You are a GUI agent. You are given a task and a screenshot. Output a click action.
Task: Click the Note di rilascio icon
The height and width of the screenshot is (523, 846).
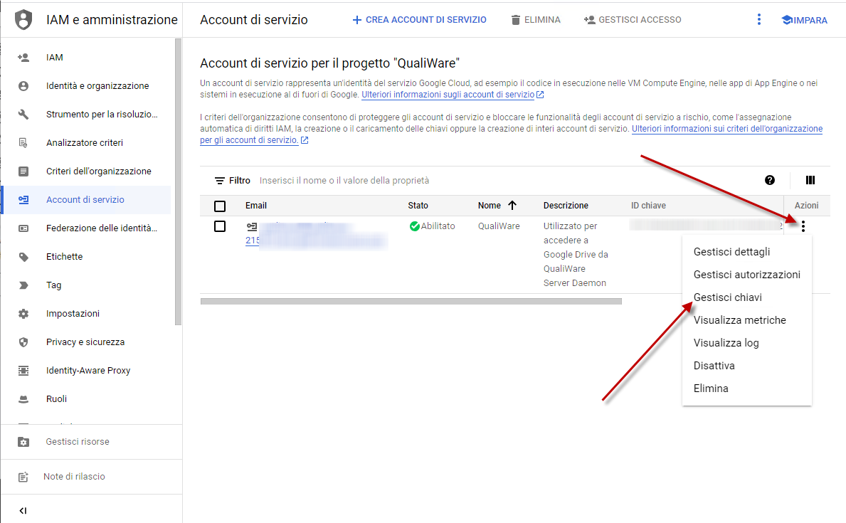(x=23, y=477)
